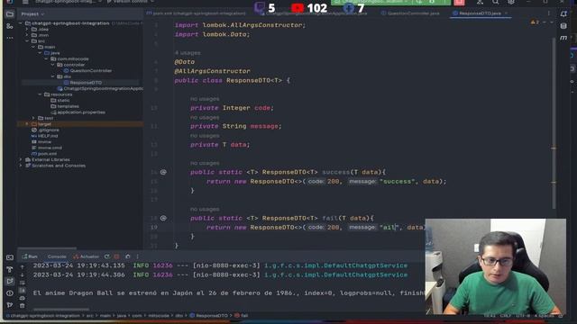Collapse the controller package

52,65
